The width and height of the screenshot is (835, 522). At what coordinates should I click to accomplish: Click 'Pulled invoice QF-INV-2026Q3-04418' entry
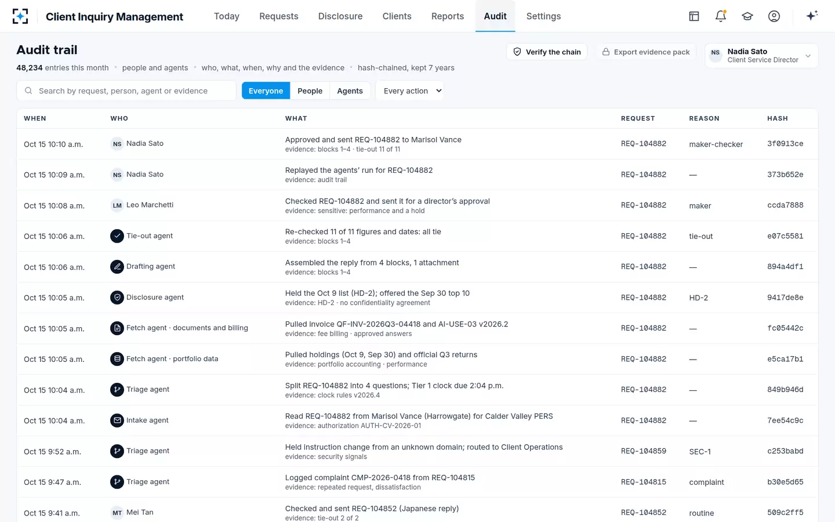(397, 324)
